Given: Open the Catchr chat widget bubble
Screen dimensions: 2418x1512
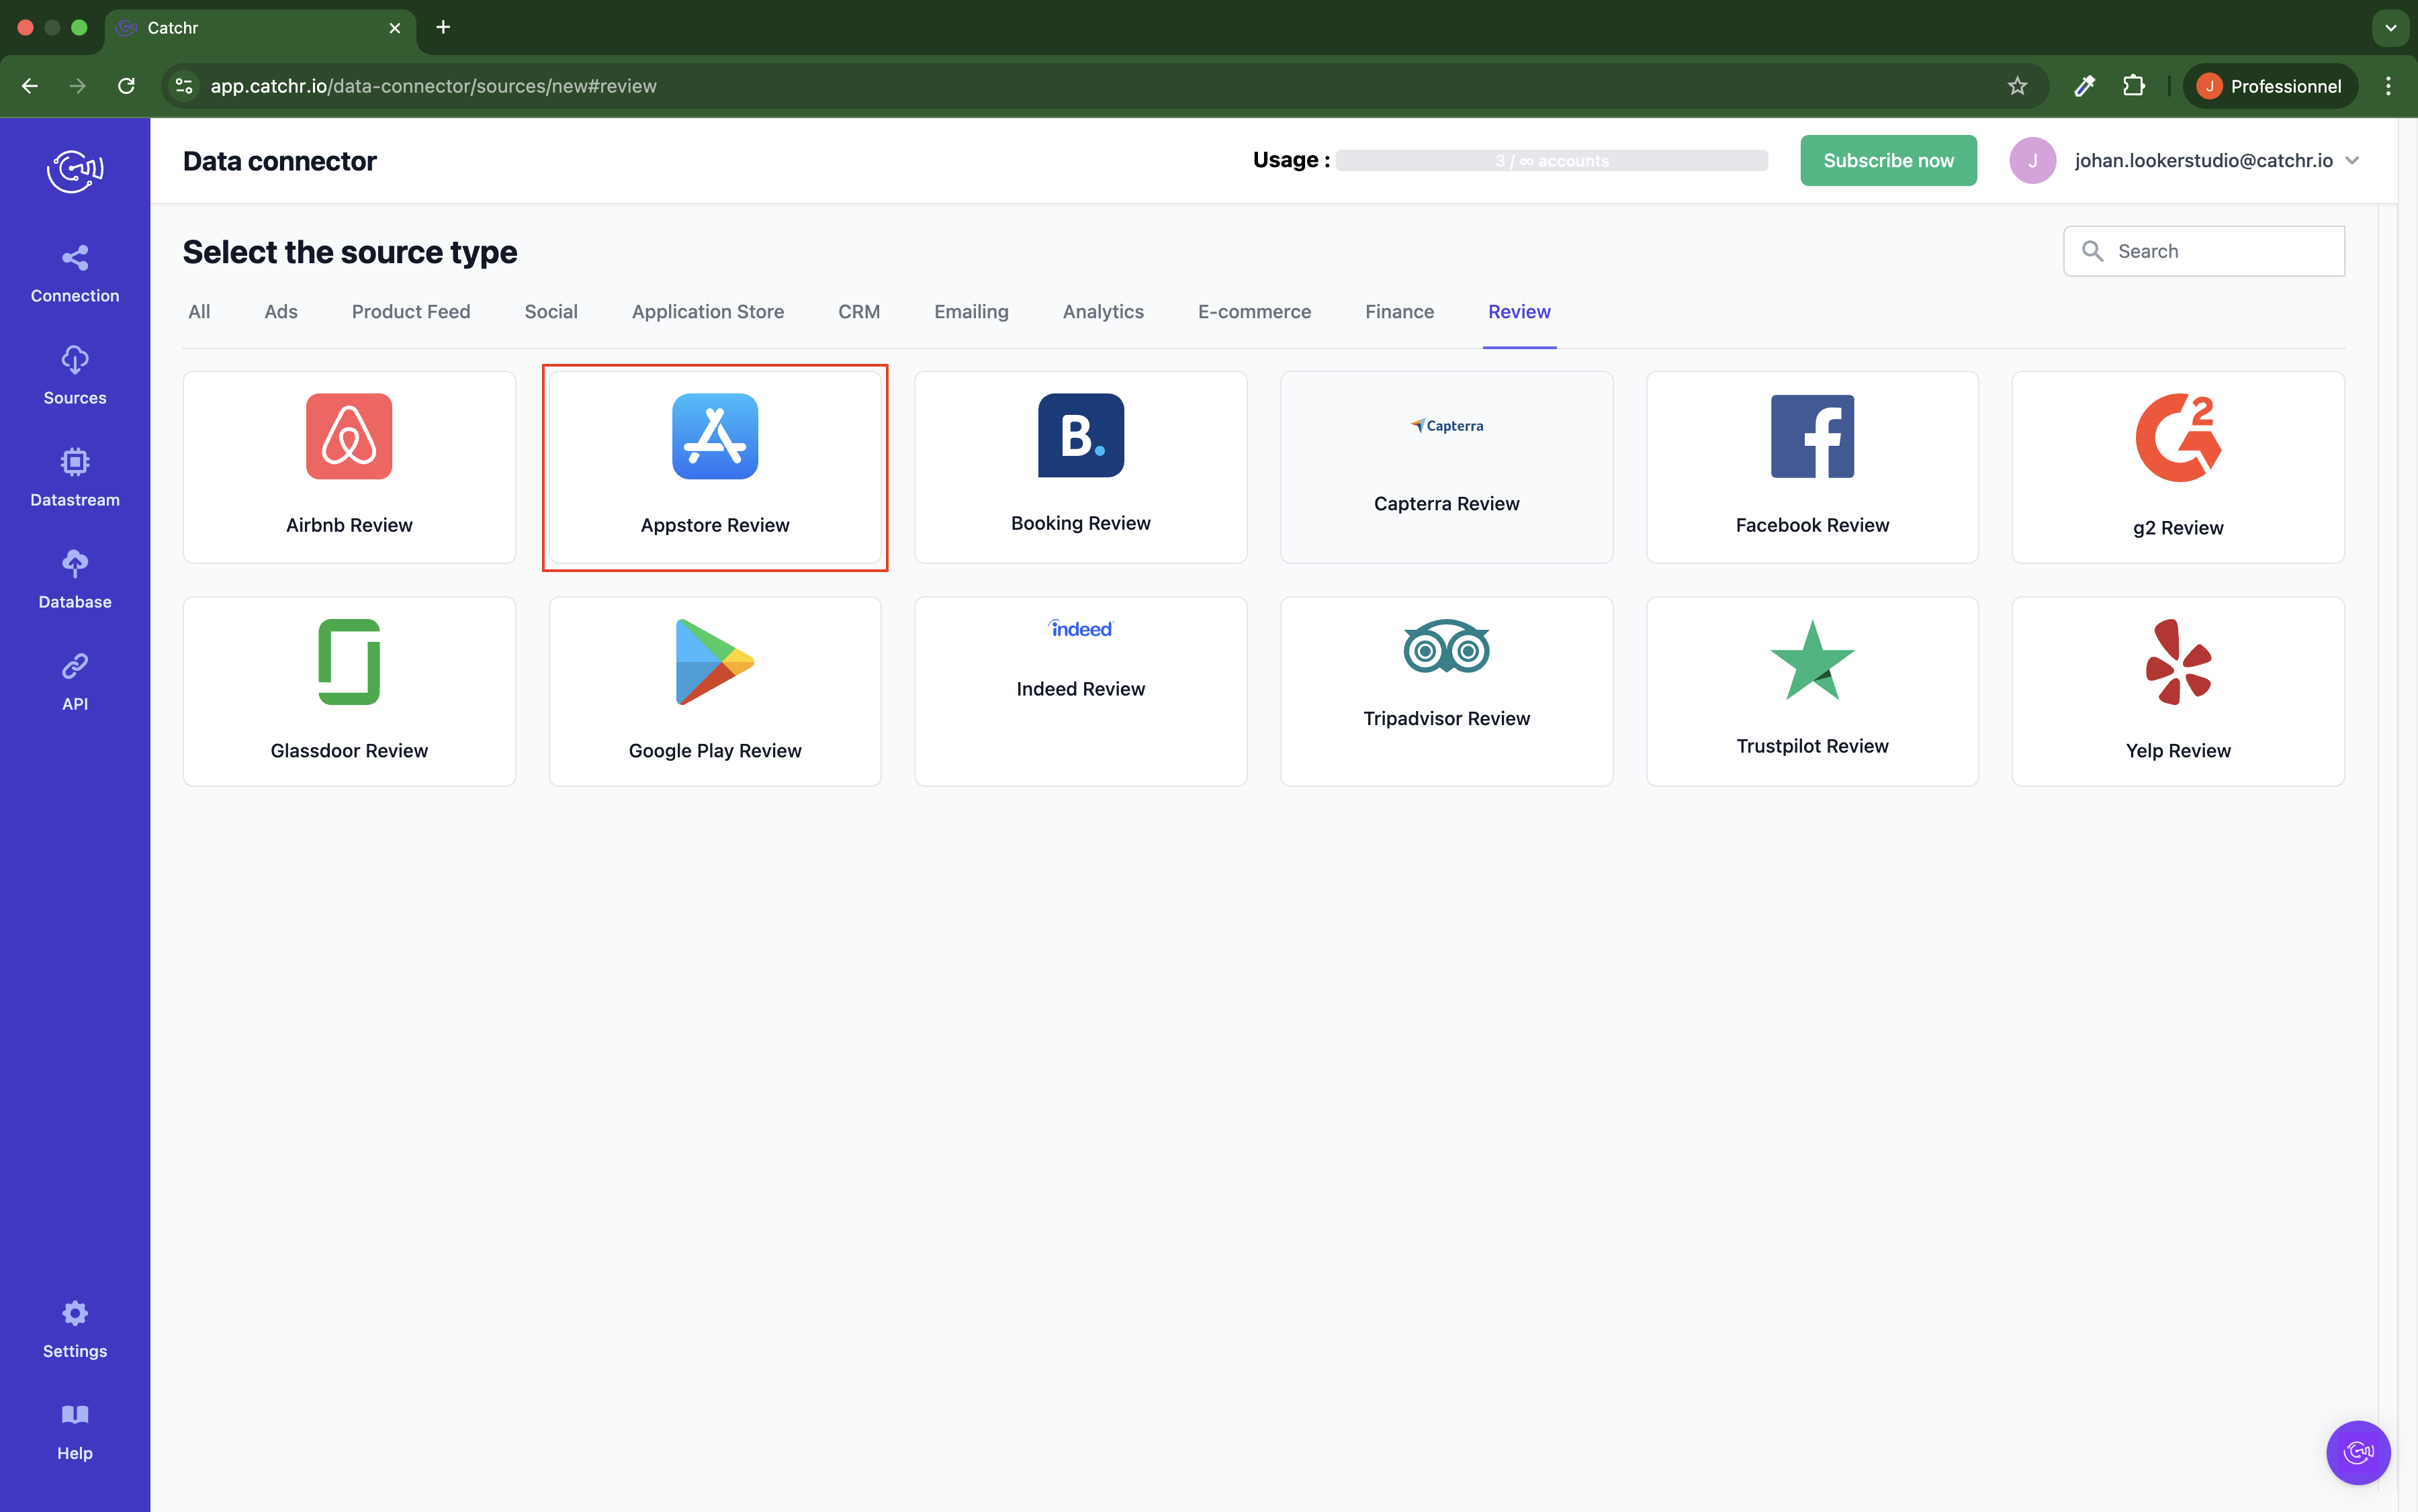Looking at the screenshot, I should pos(2358,1452).
